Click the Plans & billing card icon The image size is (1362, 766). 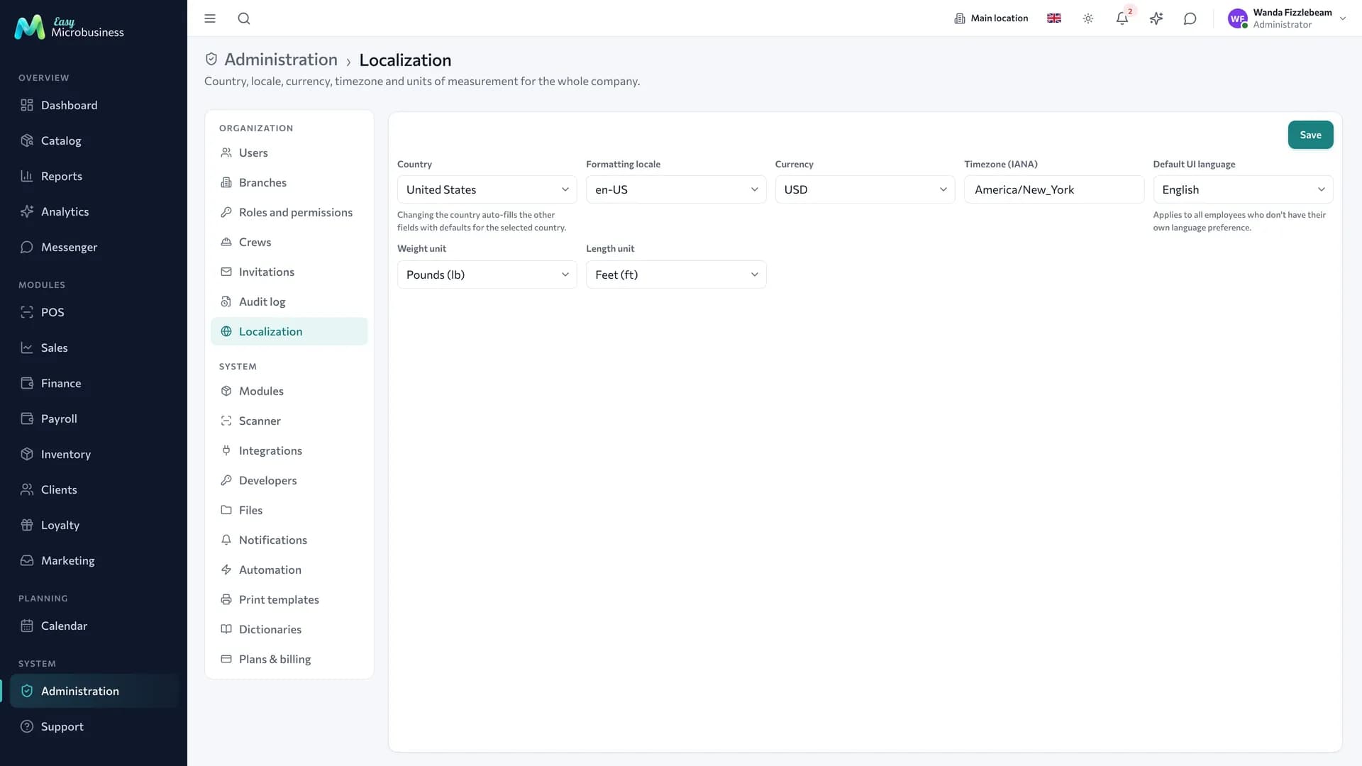[x=226, y=659]
